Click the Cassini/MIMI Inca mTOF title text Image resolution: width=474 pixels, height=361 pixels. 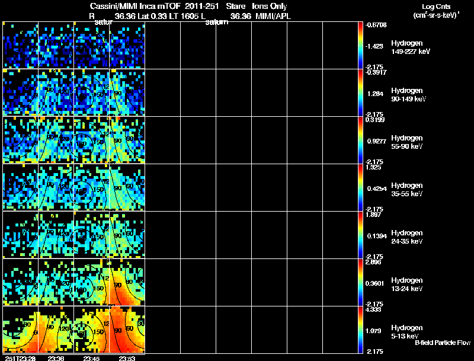pos(135,7)
